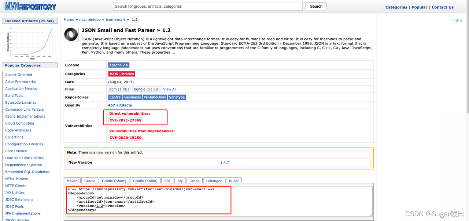Open CVE-2020-15250 vulnerability link

pos(125,138)
